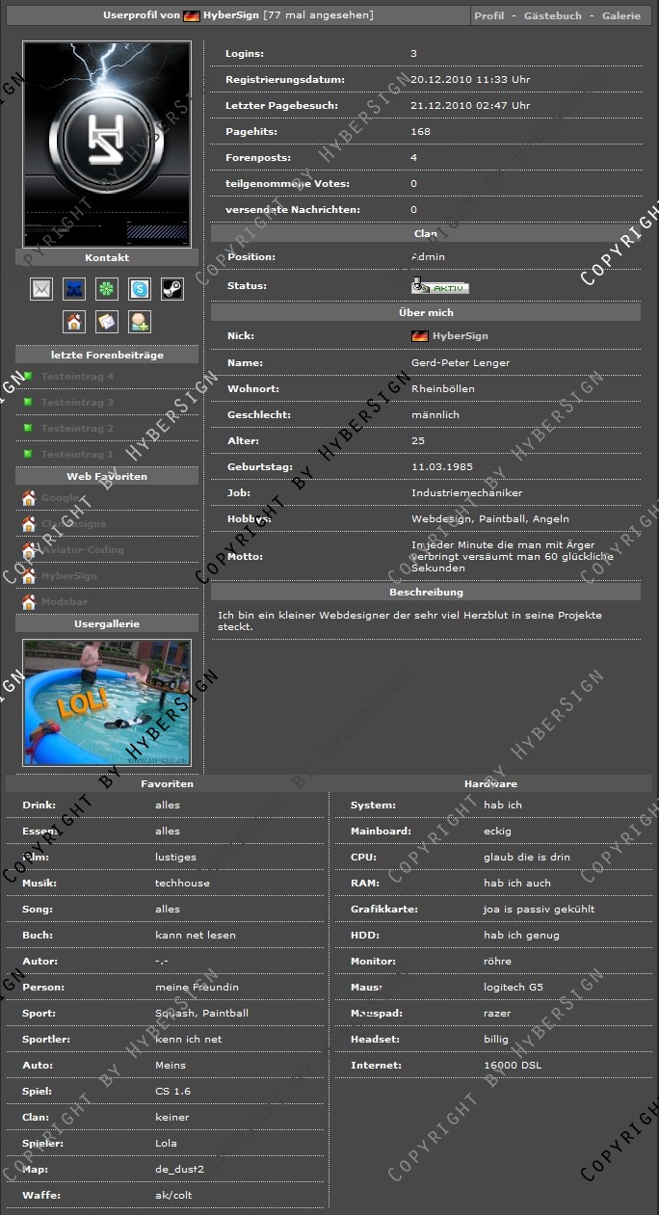Open the Profil tab
Viewport: 659px width, 1215px height.
point(488,16)
